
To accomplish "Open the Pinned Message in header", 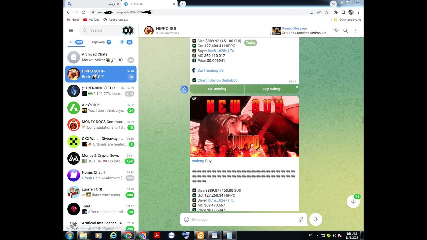I will pyautogui.click(x=300, y=31).
